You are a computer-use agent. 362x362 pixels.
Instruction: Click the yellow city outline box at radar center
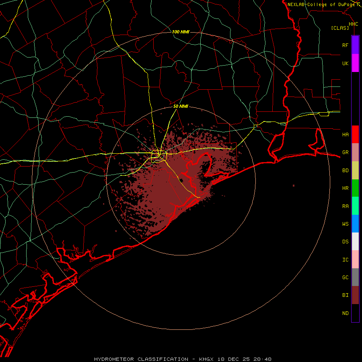(159, 156)
